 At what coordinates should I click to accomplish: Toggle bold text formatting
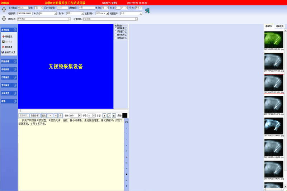[x=104, y=115]
